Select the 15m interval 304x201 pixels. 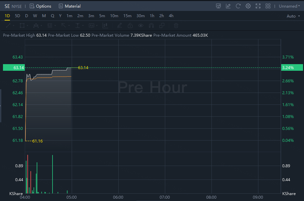pos(127,16)
